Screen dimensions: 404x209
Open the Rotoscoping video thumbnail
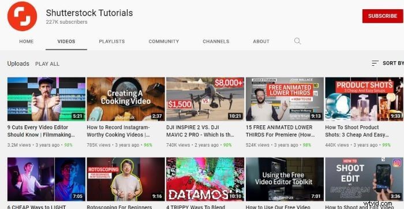point(126,179)
